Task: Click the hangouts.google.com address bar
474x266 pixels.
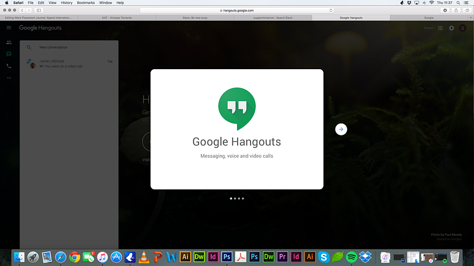Action: click(236, 10)
